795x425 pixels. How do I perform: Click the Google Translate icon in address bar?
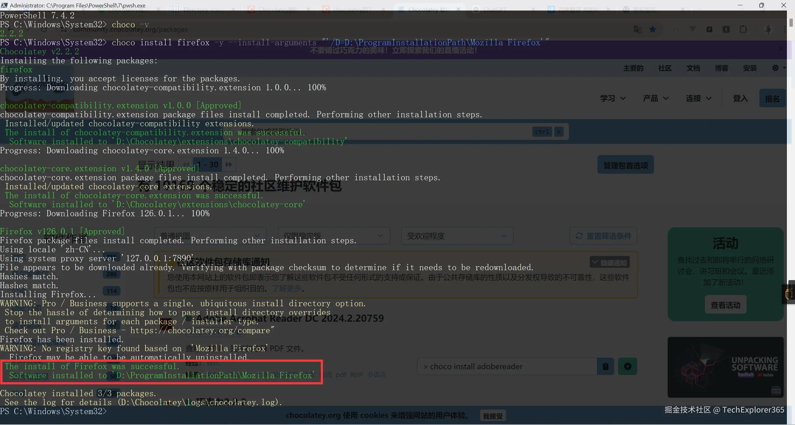click(638, 29)
